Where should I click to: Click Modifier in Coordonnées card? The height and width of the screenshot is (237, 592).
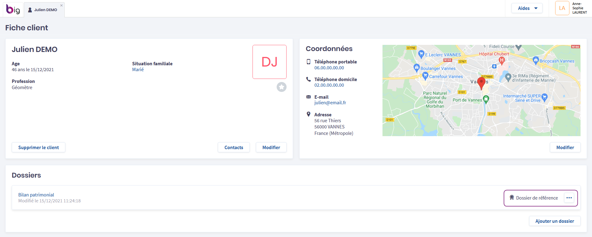565,148
